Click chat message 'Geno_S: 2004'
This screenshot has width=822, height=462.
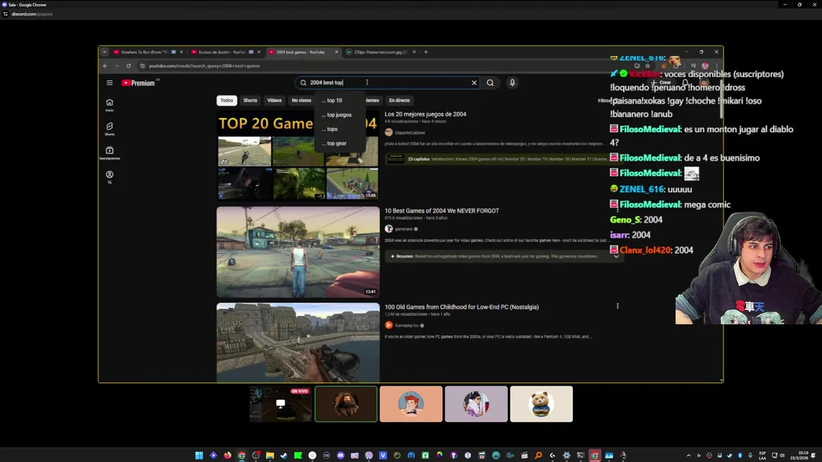[x=636, y=219]
